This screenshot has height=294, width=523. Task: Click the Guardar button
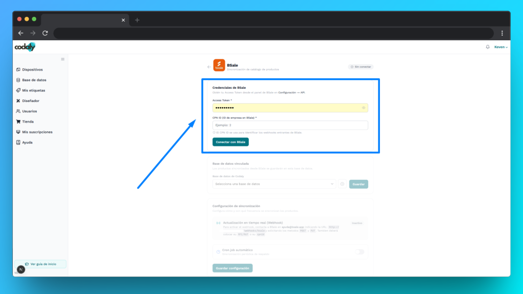pyautogui.click(x=359, y=184)
